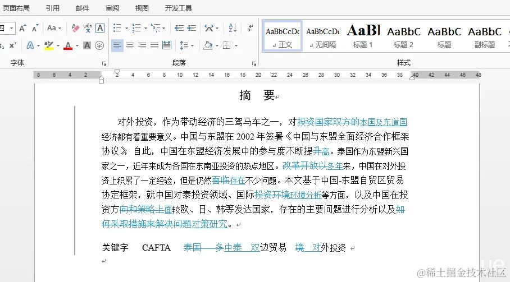Apply 正文 style
The width and height of the screenshot is (510, 282).
coord(283,36)
